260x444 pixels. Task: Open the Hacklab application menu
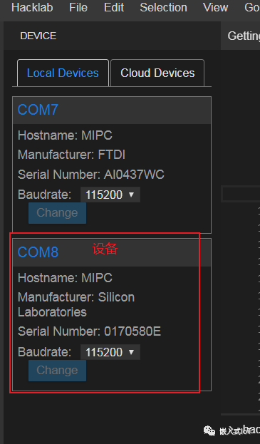click(32, 8)
